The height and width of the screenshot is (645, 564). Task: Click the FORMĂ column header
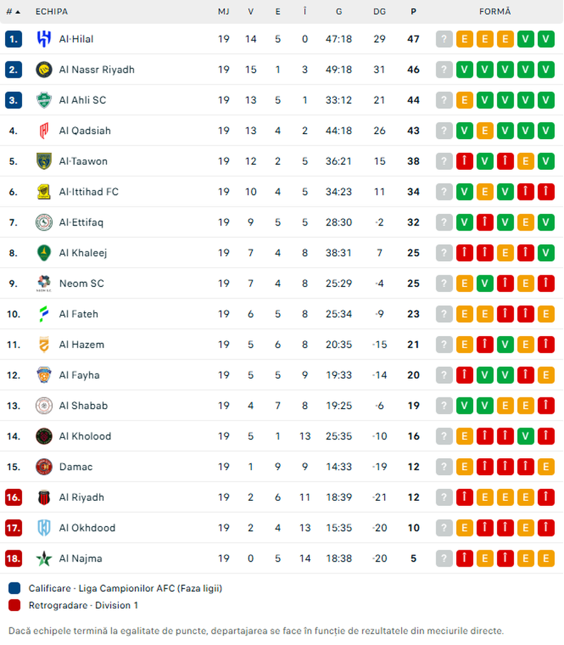point(495,12)
